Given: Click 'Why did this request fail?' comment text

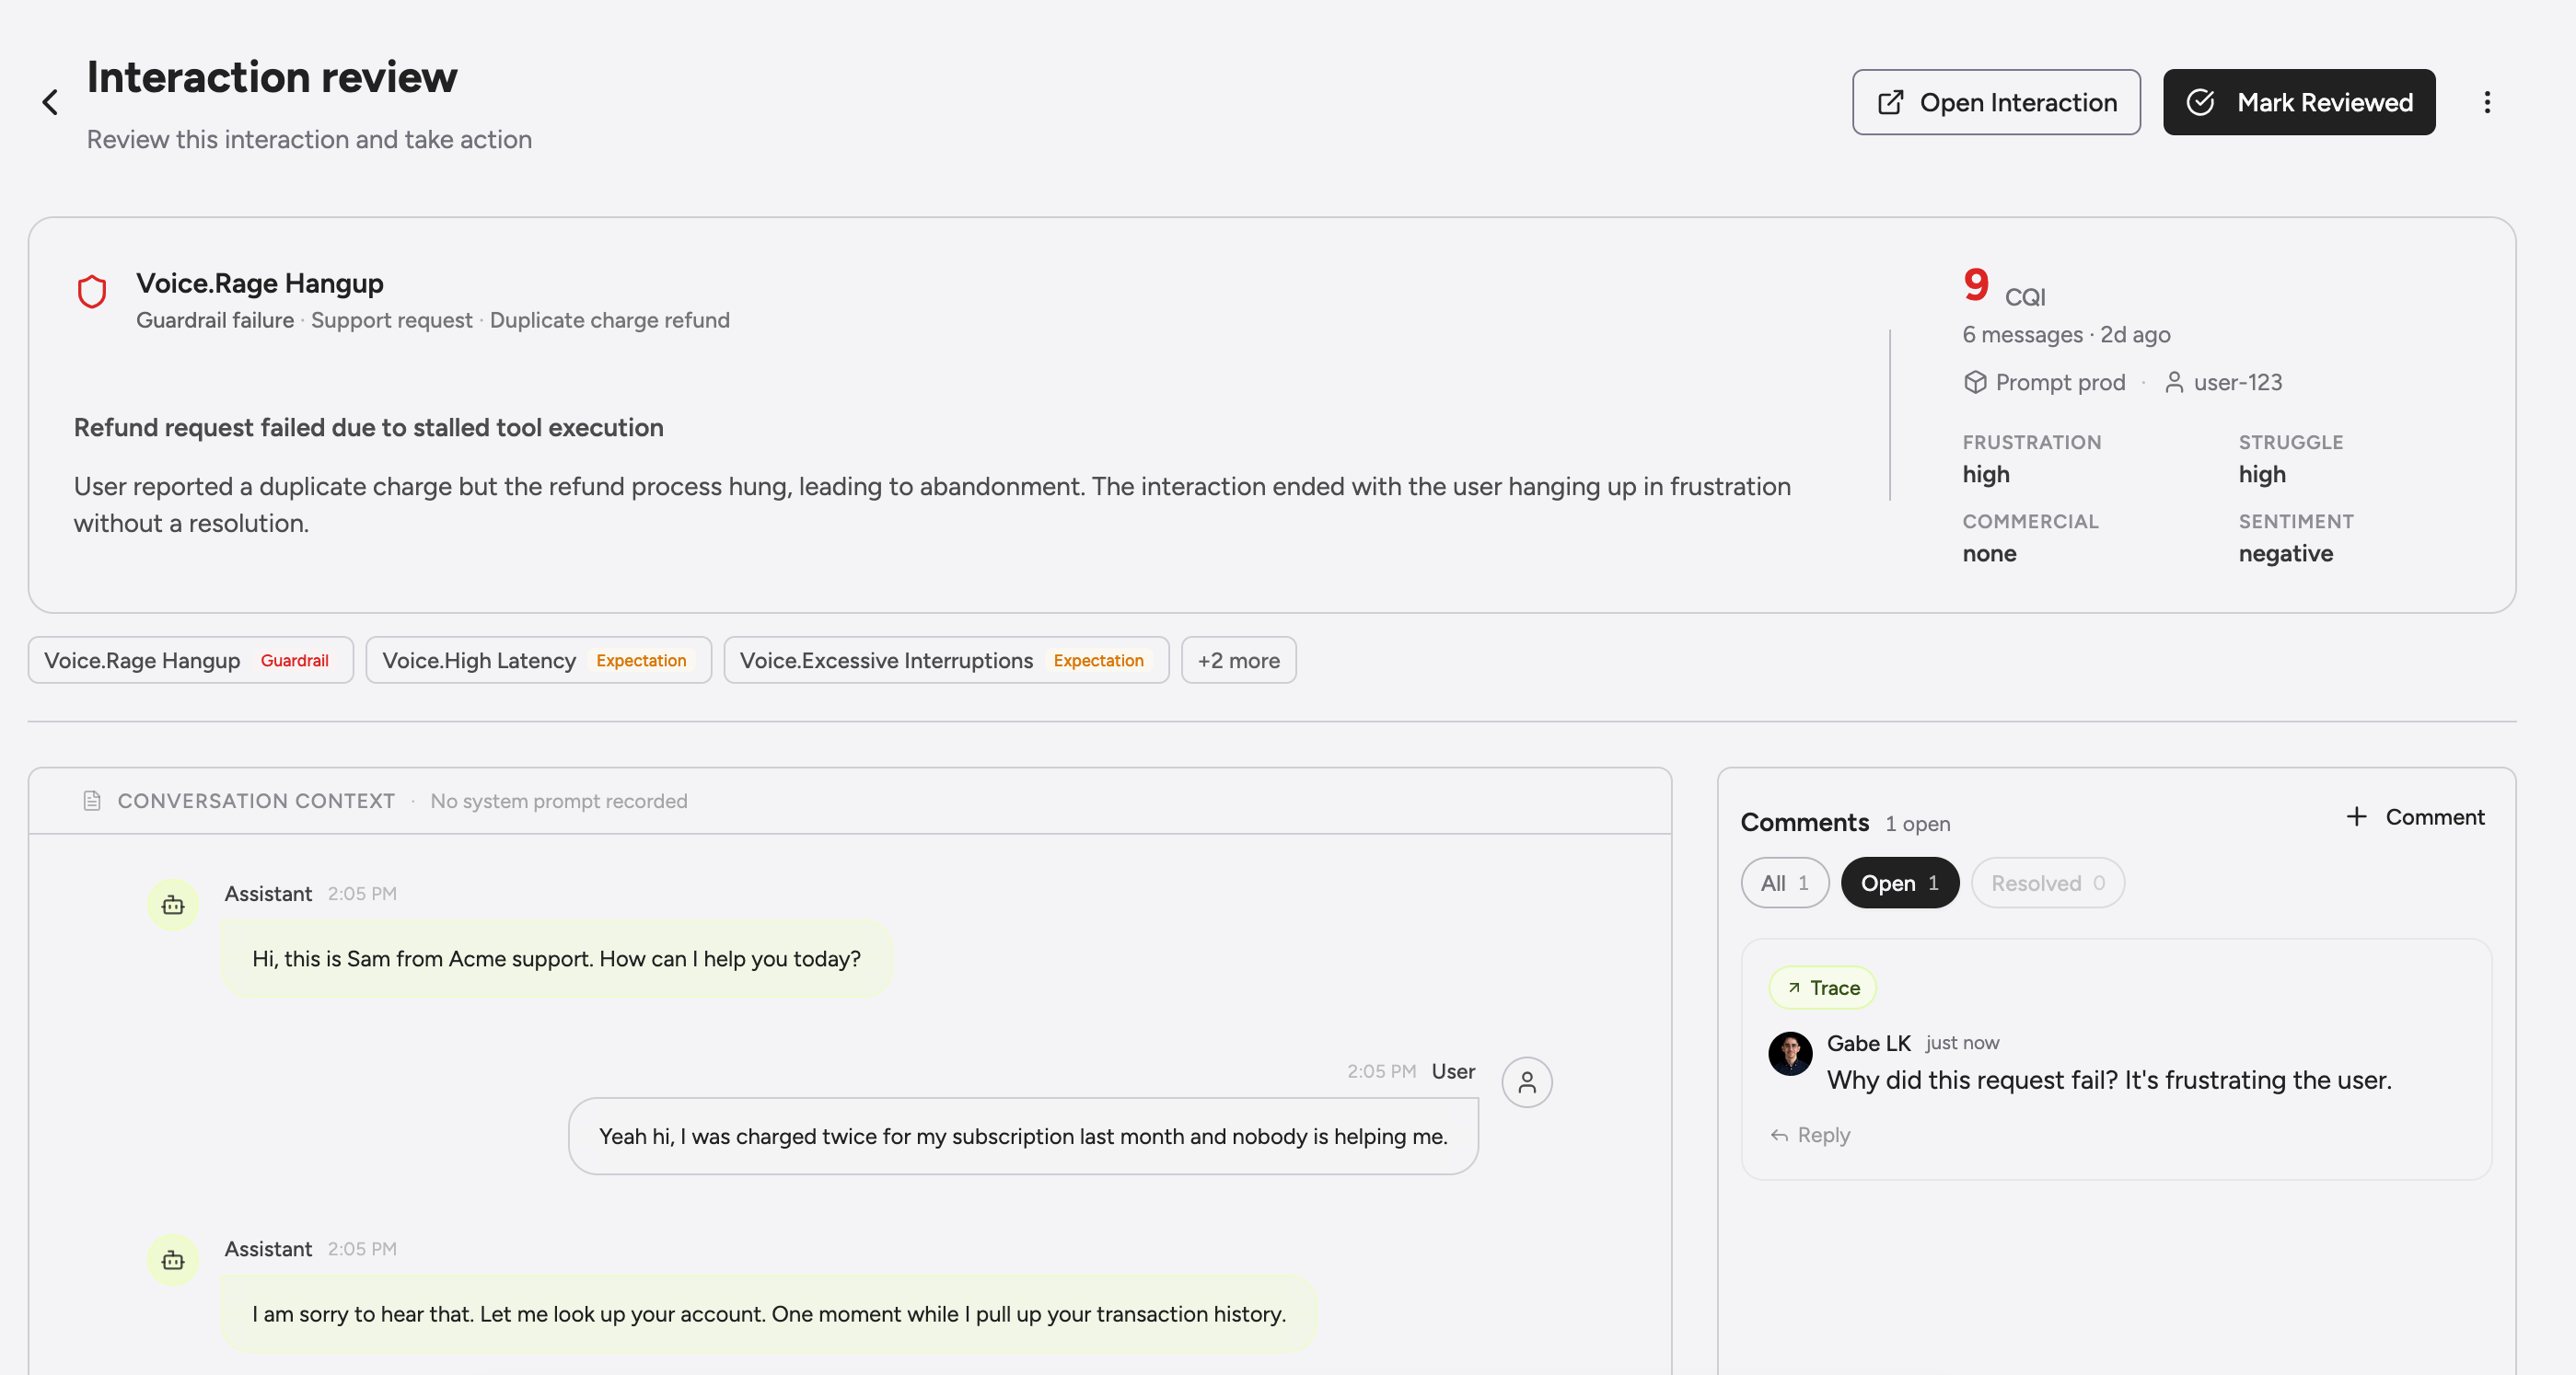Looking at the screenshot, I should [2109, 1080].
